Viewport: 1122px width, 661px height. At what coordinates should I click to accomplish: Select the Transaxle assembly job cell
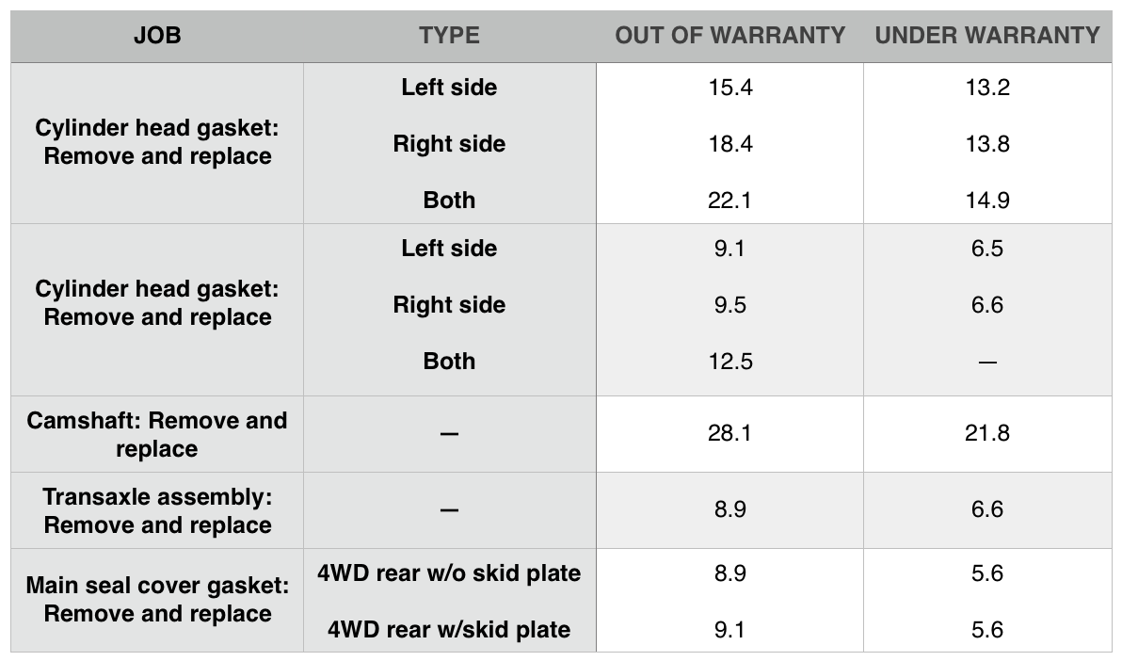point(157,510)
